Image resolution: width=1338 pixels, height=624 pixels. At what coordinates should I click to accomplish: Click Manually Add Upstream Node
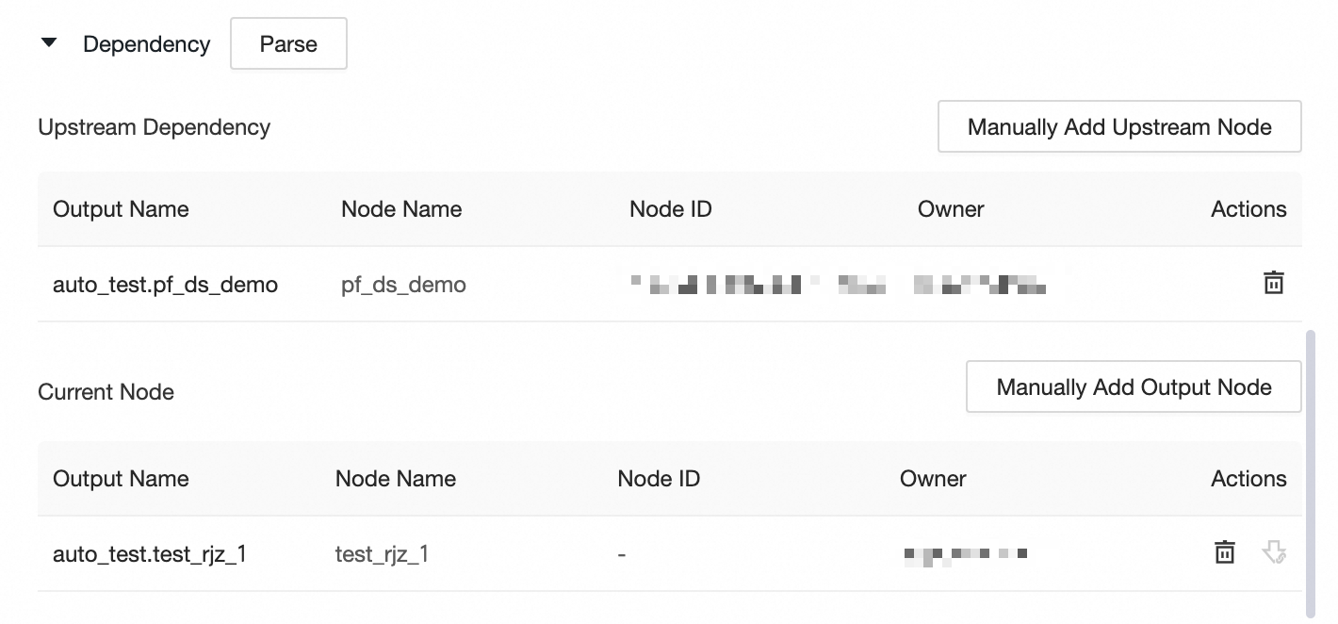(x=1119, y=127)
